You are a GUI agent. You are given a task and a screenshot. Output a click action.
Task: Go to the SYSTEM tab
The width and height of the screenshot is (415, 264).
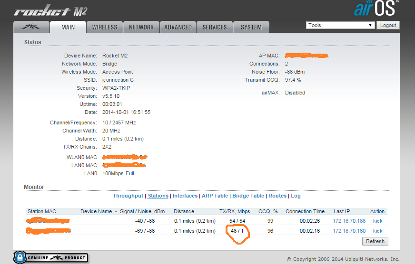(x=251, y=27)
